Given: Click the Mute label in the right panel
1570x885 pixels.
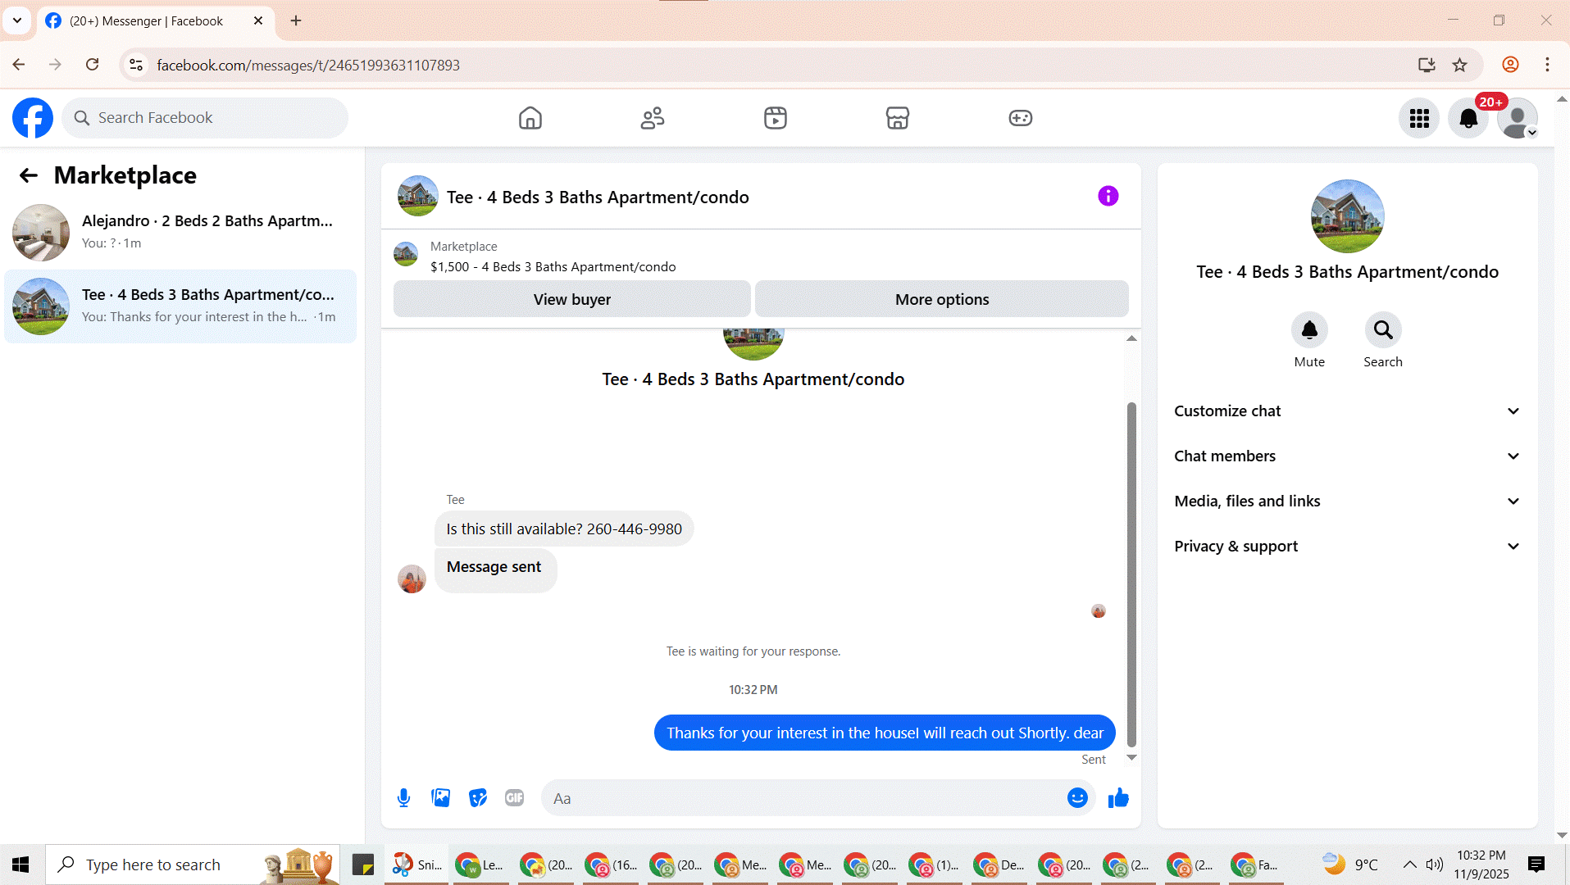Looking at the screenshot, I should (1309, 362).
